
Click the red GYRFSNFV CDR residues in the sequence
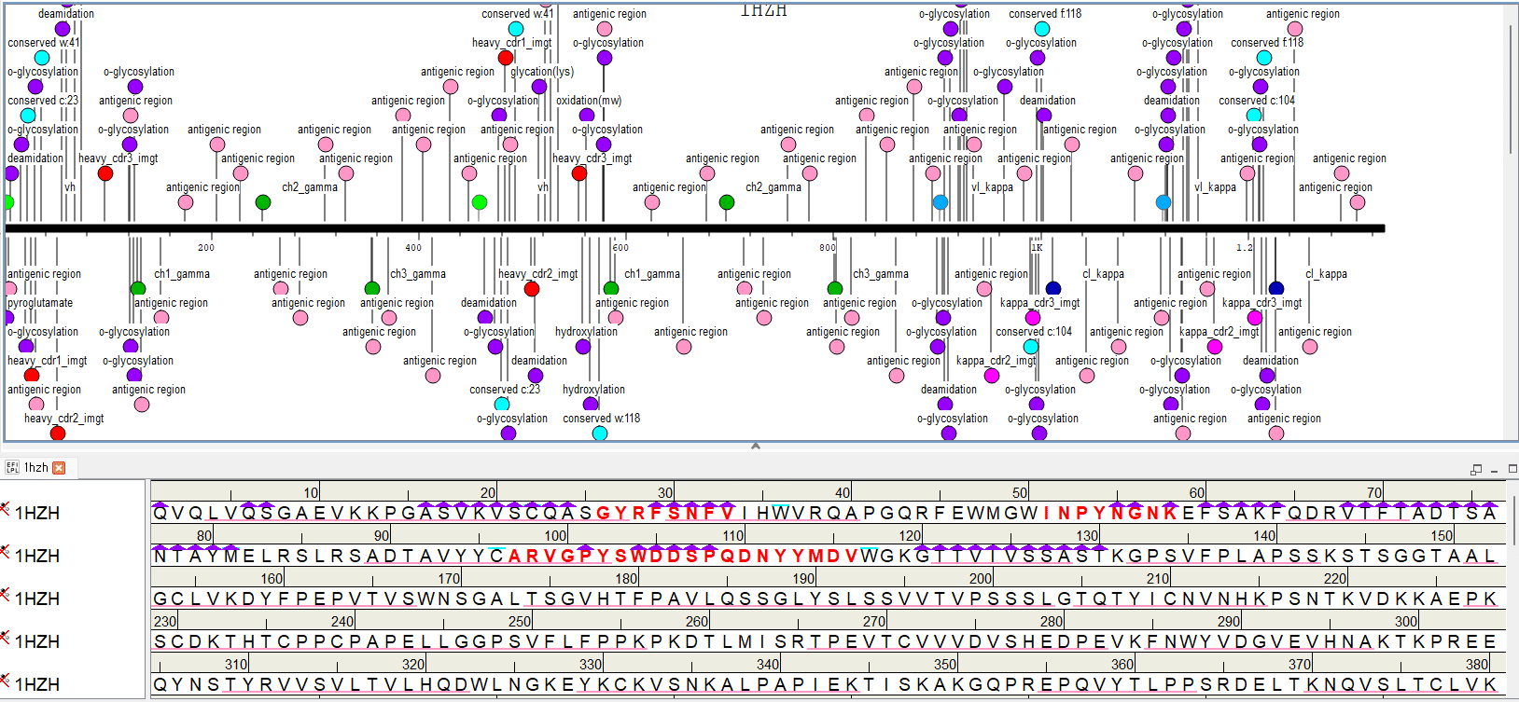[x=665, y=513]
